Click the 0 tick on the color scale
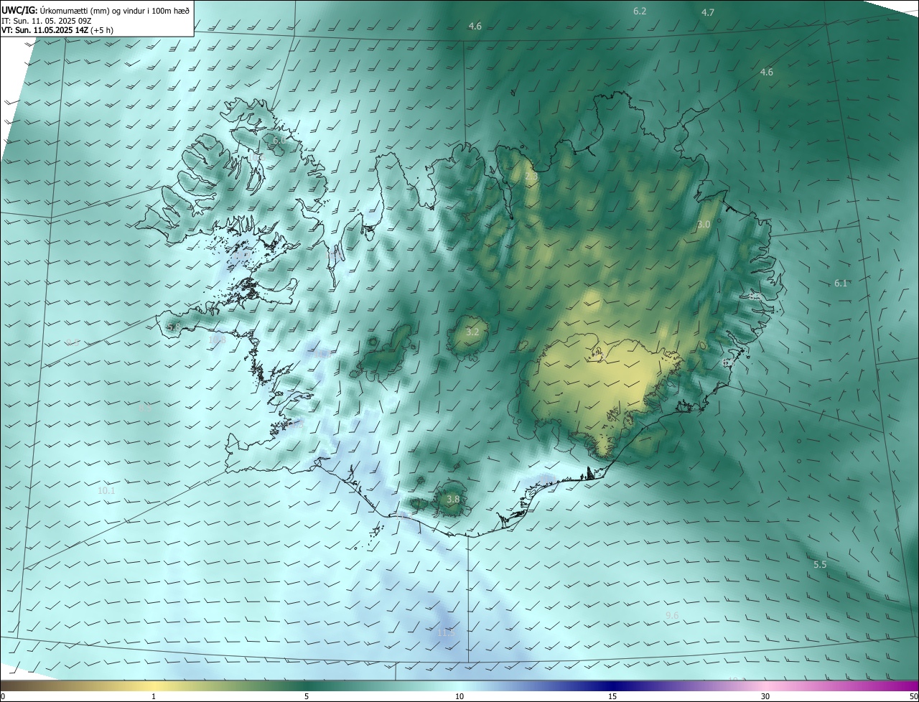Viewport: 919px width, 702px height. pyautogui.click(x=3, y=696)
